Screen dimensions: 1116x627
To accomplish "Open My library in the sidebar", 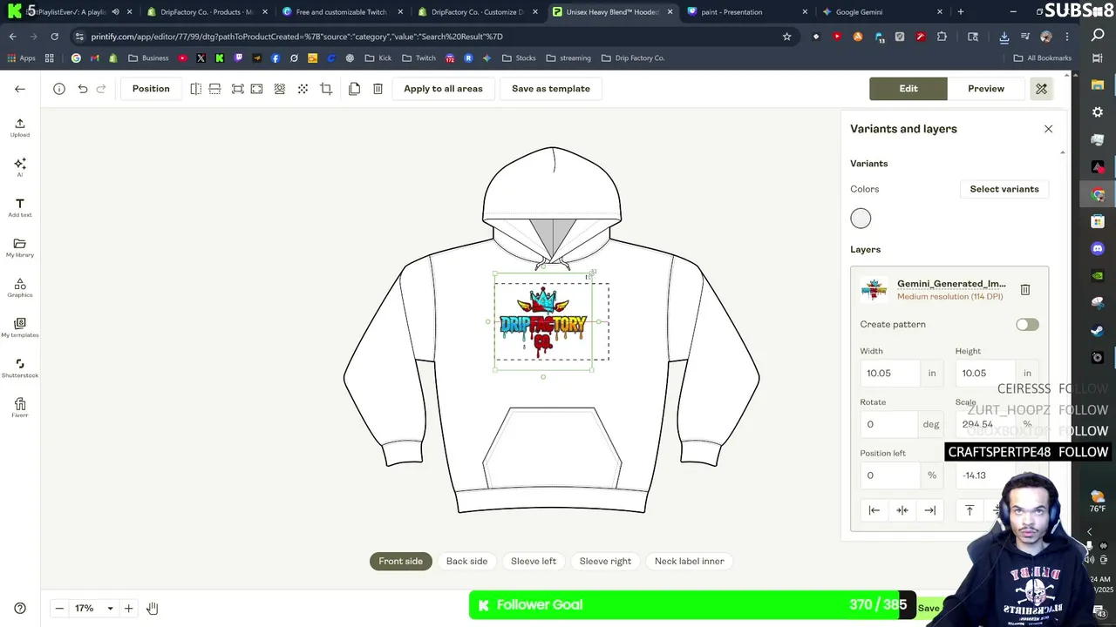I will pos(20,247).
